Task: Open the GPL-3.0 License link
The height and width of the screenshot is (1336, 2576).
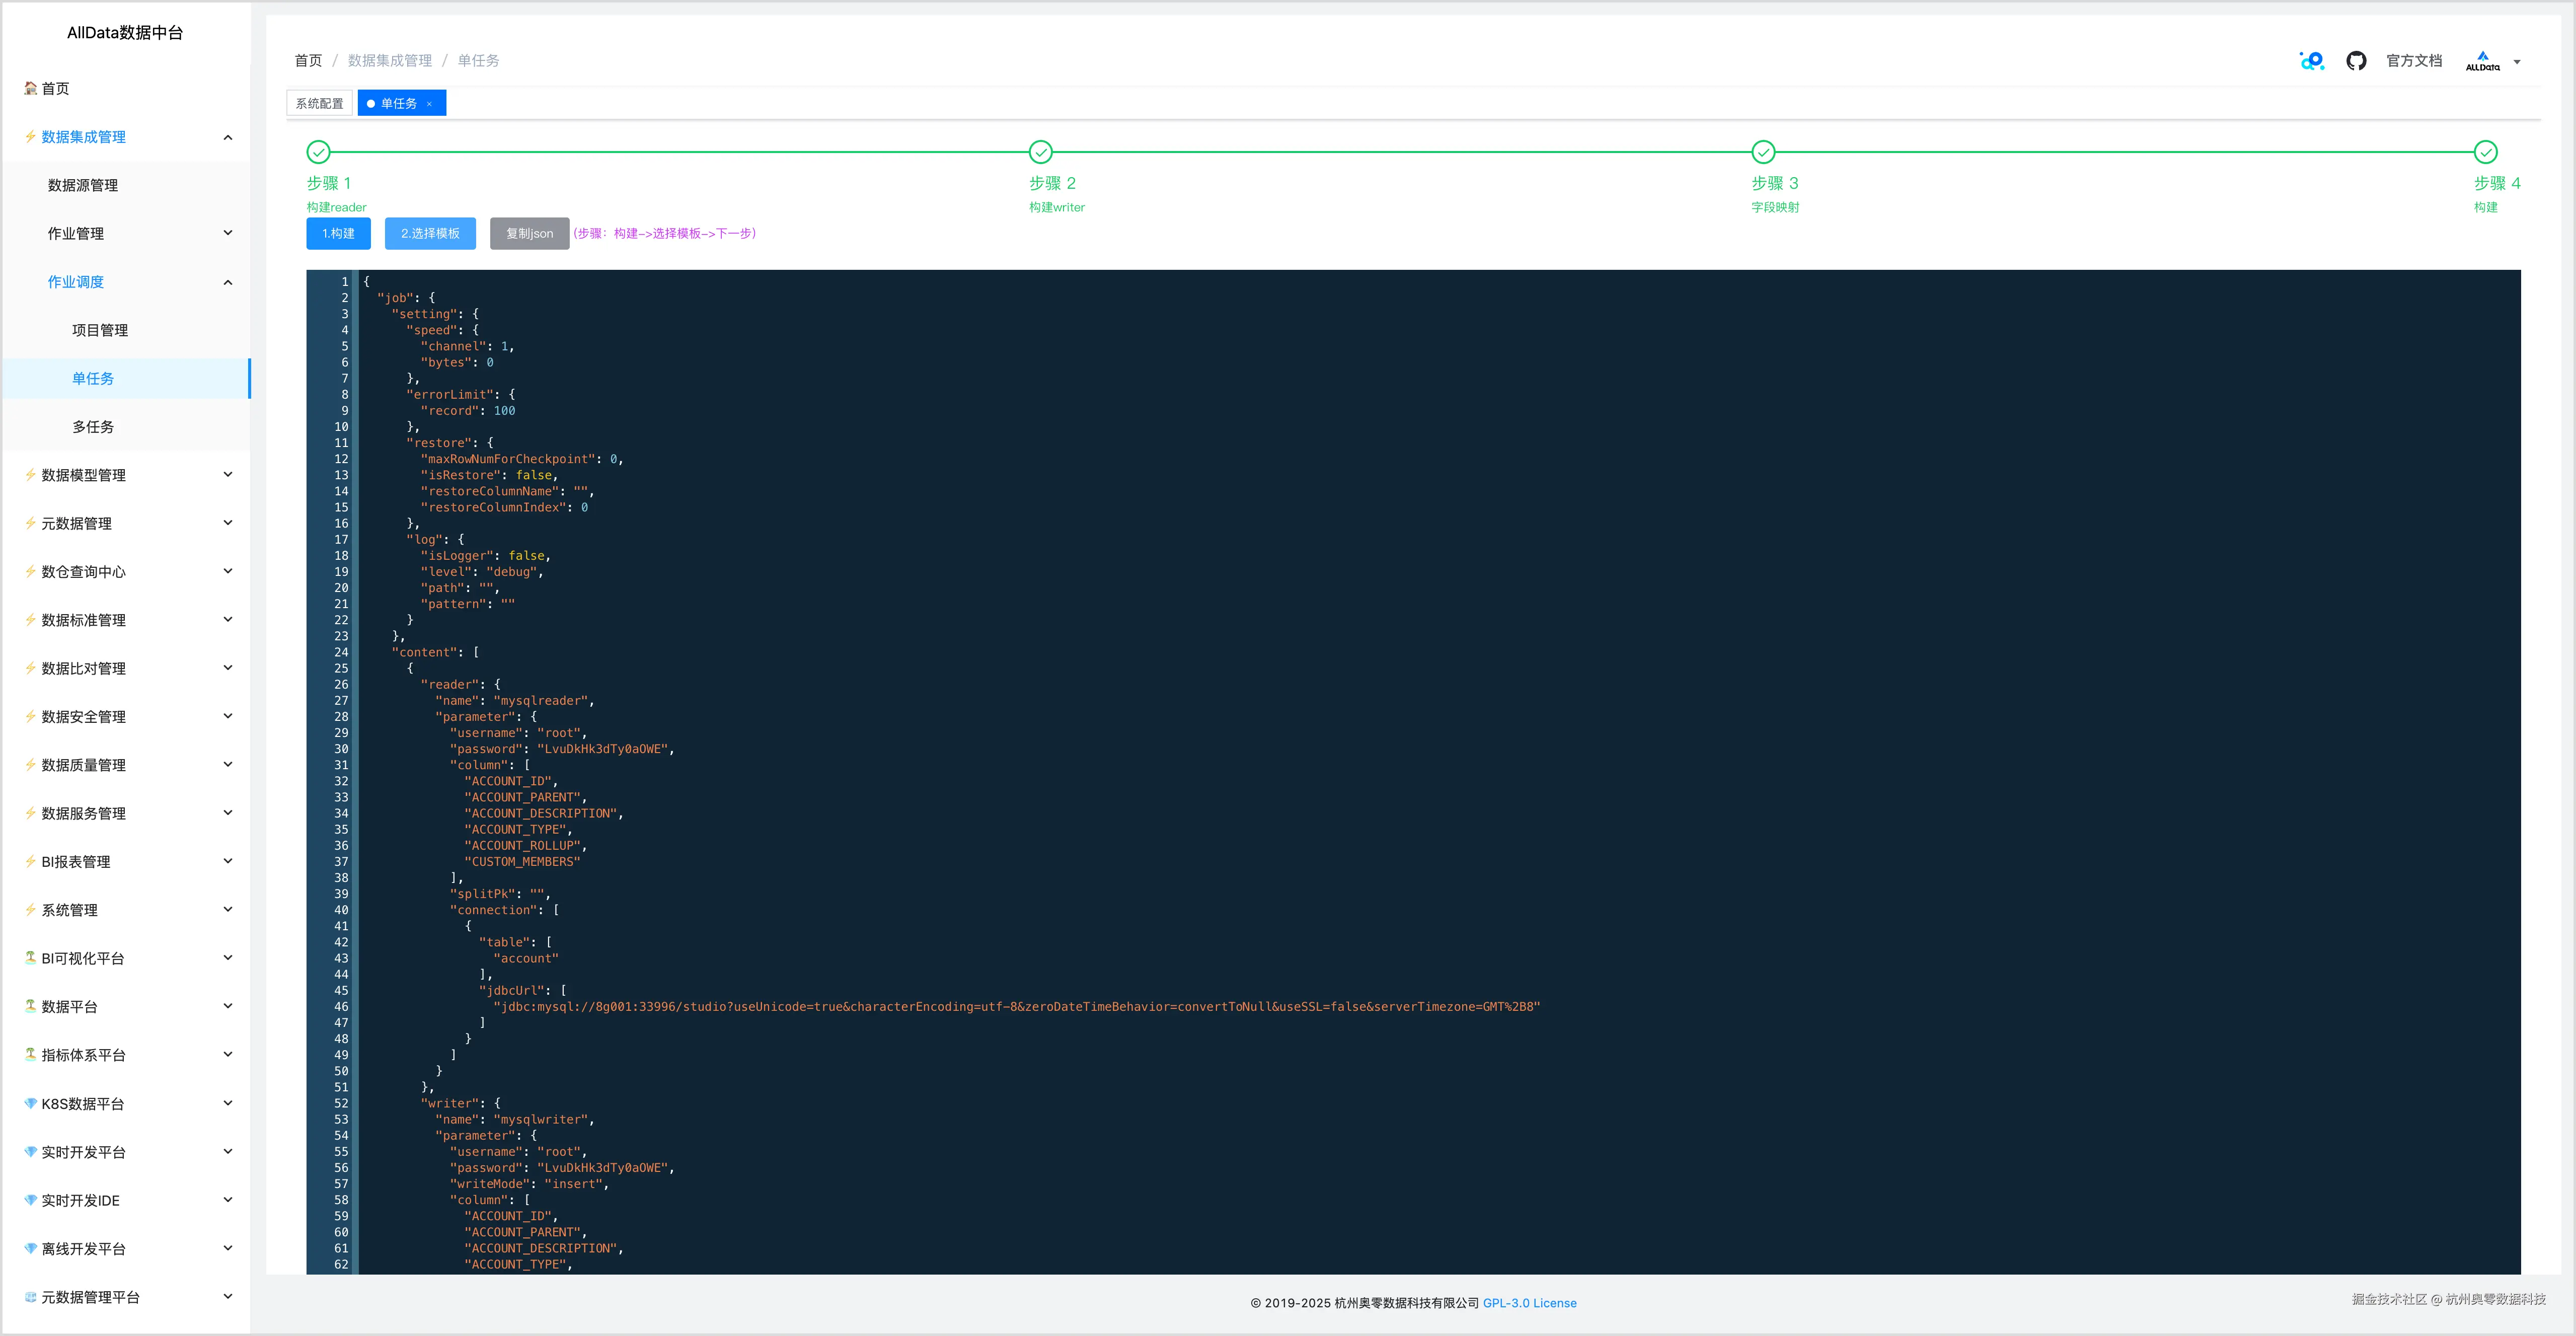Action: (1529, 1302)
